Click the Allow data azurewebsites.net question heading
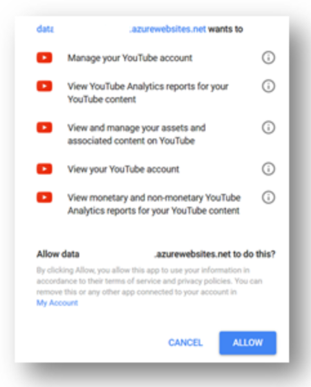The width and height of the screenshot is (311, 387). coord(156,254)
